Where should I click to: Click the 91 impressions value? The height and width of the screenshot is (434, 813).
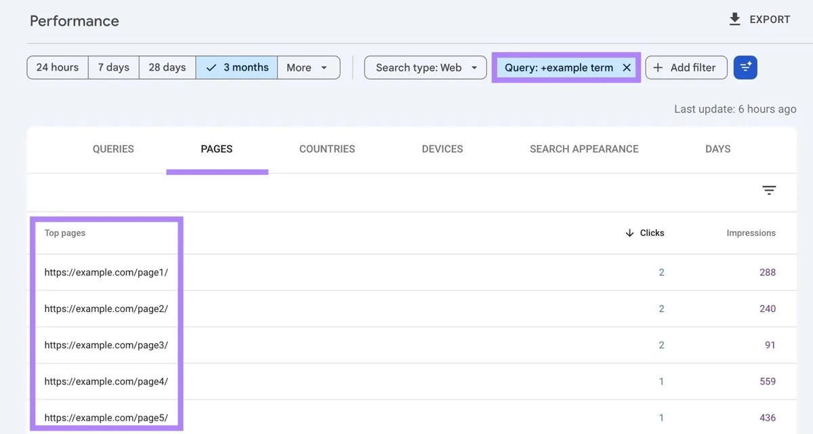coord(770,345)
